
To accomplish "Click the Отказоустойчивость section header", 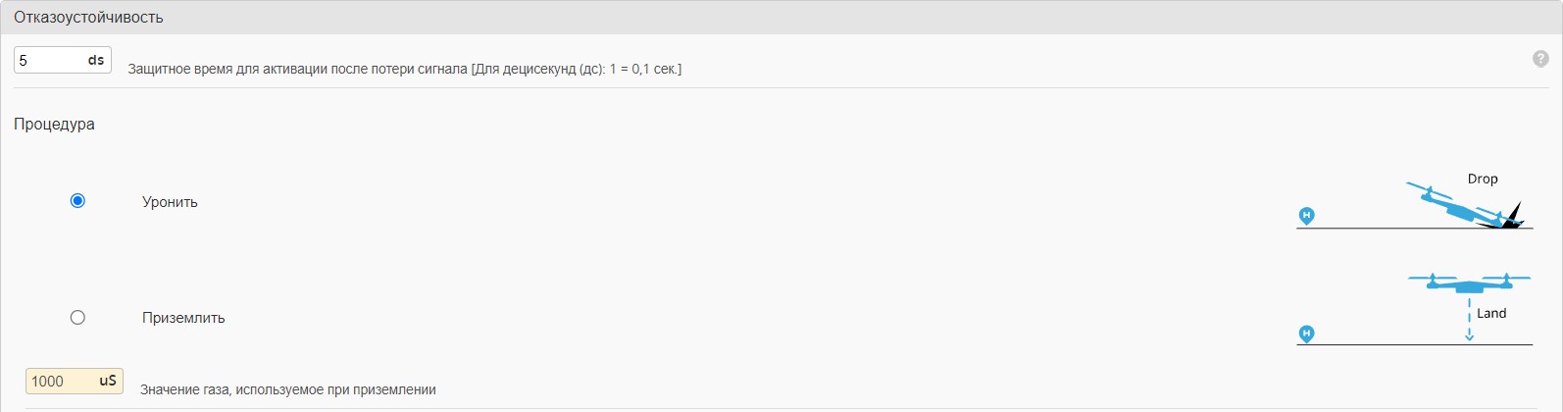I will tap(88, 18).
